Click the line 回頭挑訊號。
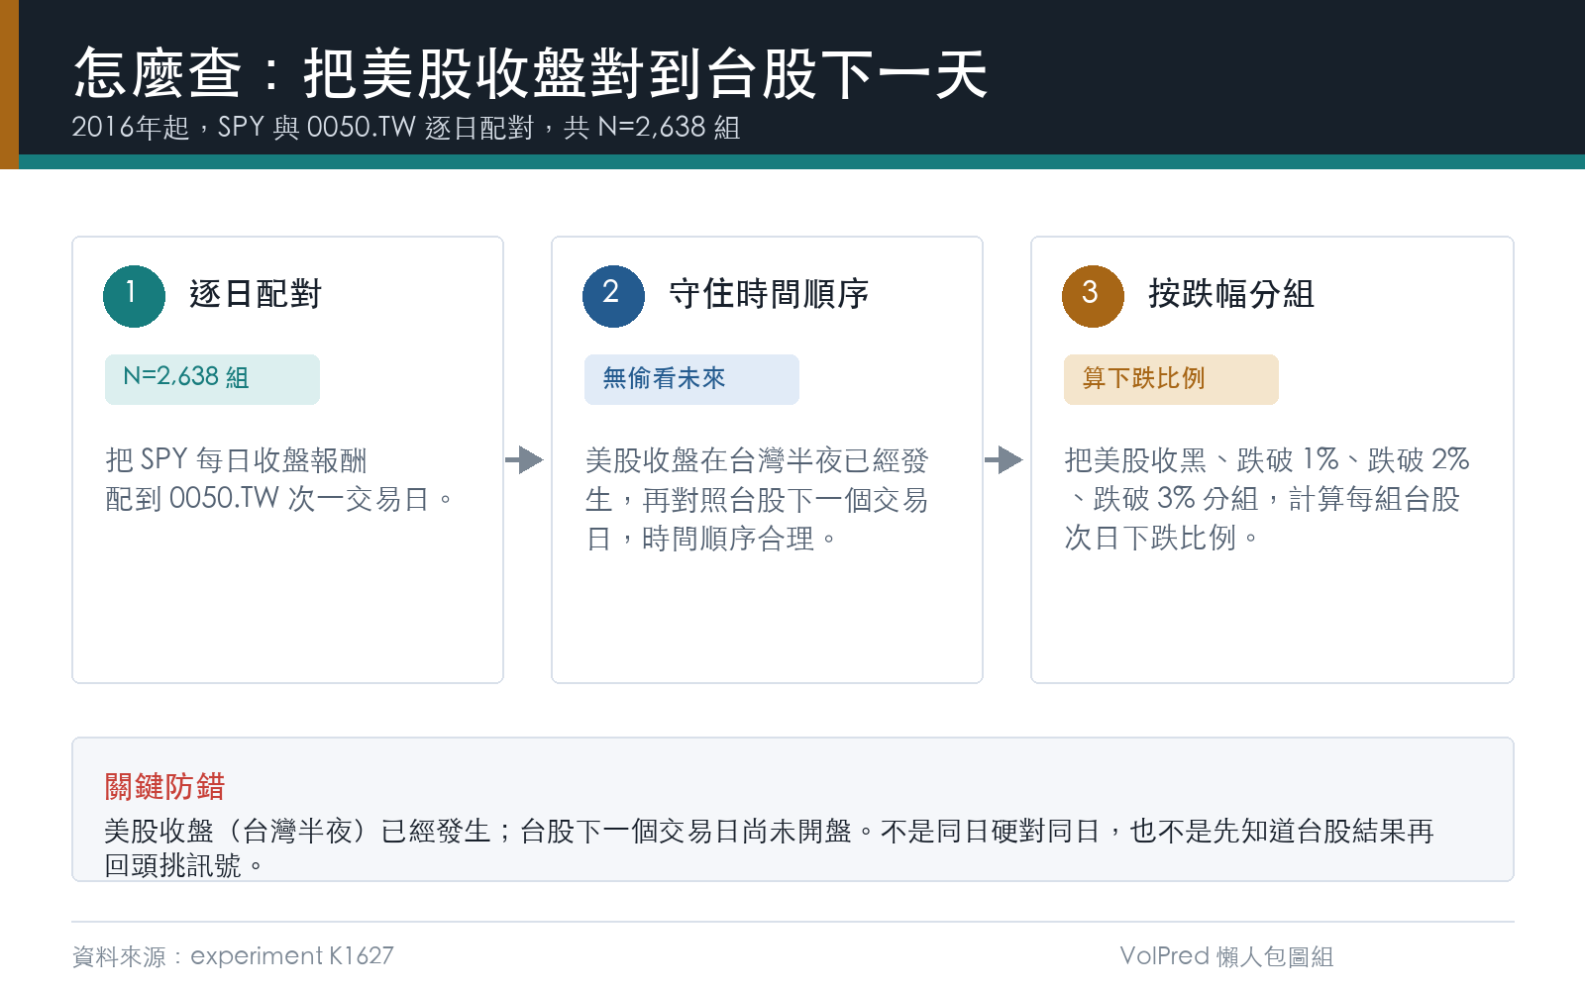This screenshot has width=1585, height=990. [x=186, y=866]
